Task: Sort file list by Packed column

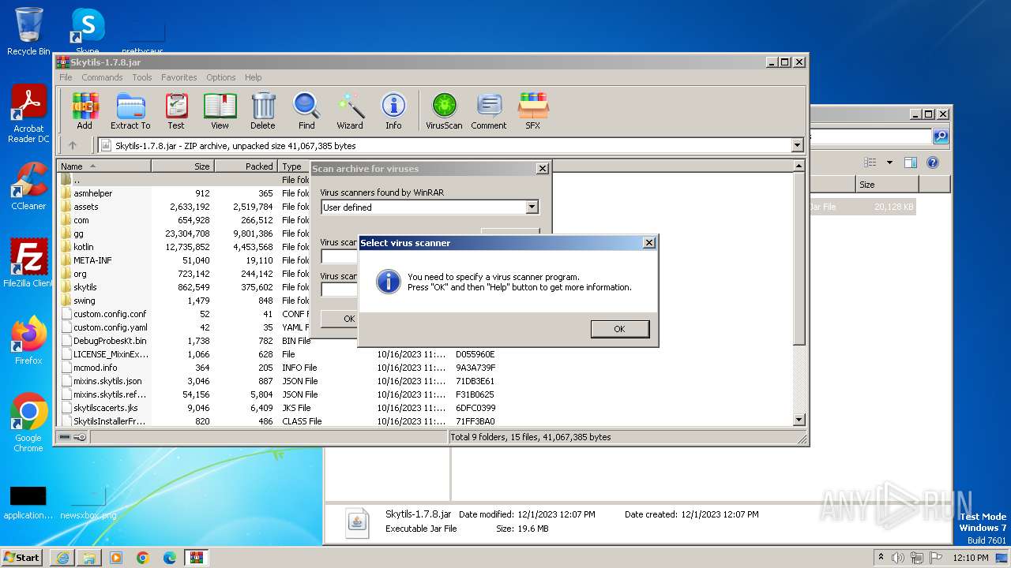Action: click(x=246, y=166)
